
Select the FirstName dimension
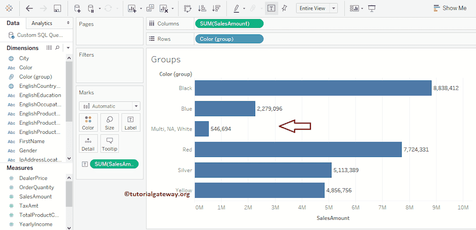click(33, 141)
